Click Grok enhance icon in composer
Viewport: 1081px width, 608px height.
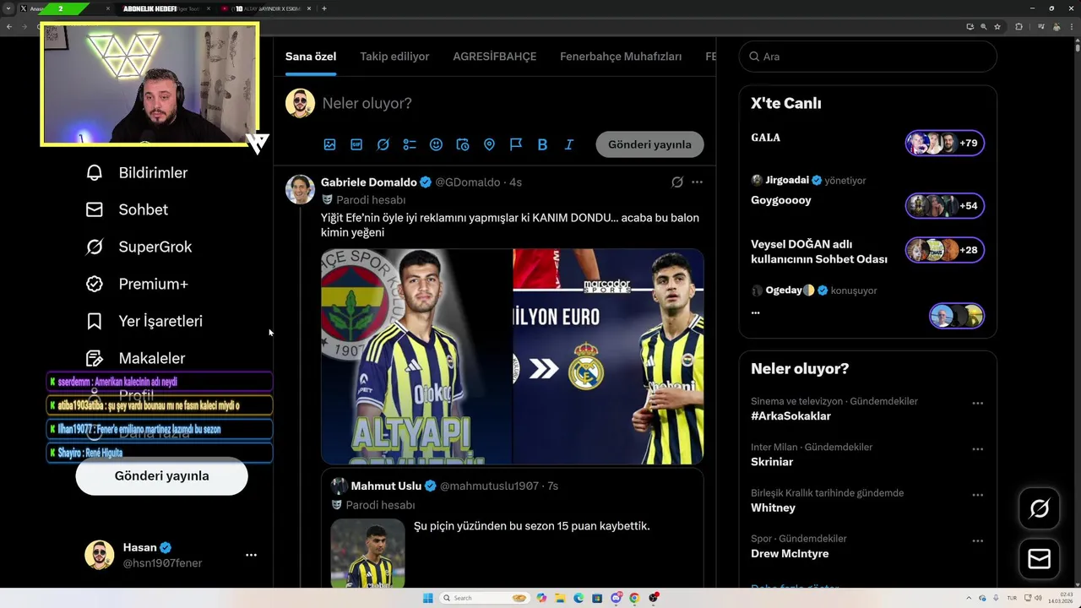383,144
